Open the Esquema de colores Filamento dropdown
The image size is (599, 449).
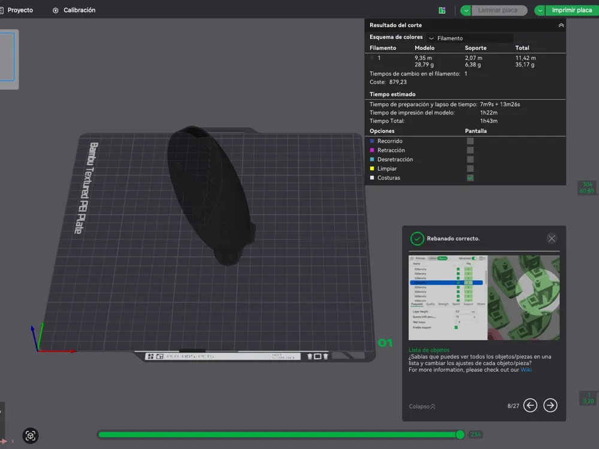pyautogui.click(x=470, y=38)
